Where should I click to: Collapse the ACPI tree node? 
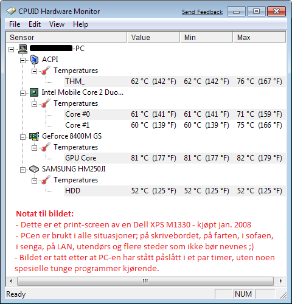point(23,60)
